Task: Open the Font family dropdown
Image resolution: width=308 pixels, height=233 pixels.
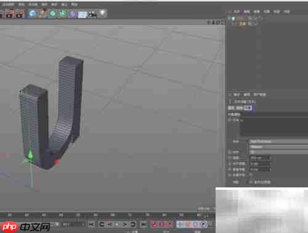Action: coord(278,142)
